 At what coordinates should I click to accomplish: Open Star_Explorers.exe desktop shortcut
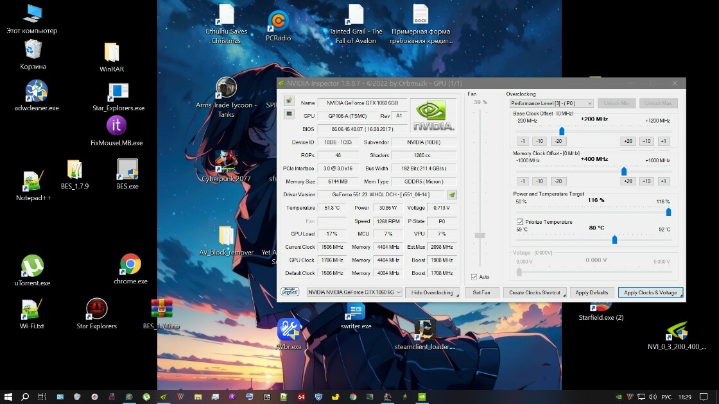pos(118,97)
